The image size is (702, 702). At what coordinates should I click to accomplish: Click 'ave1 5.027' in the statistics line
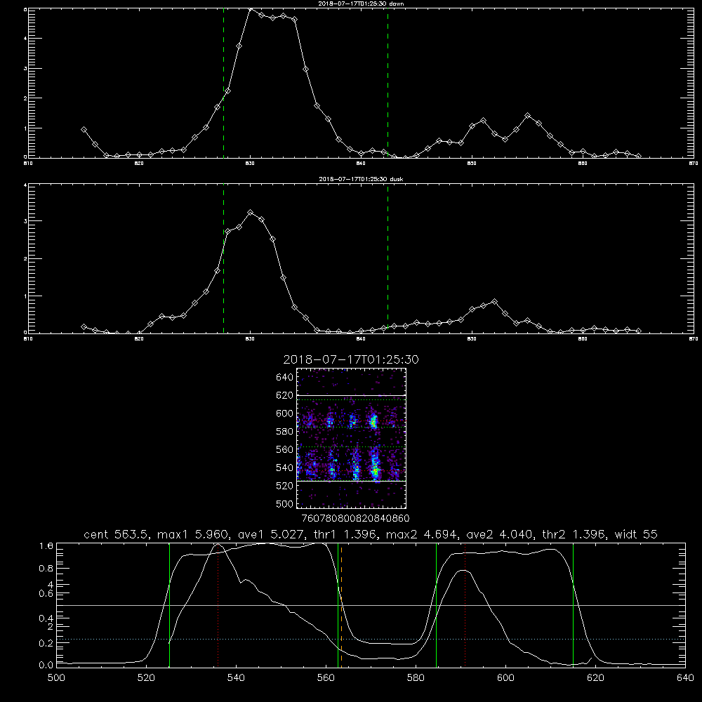tap(273, 534)
